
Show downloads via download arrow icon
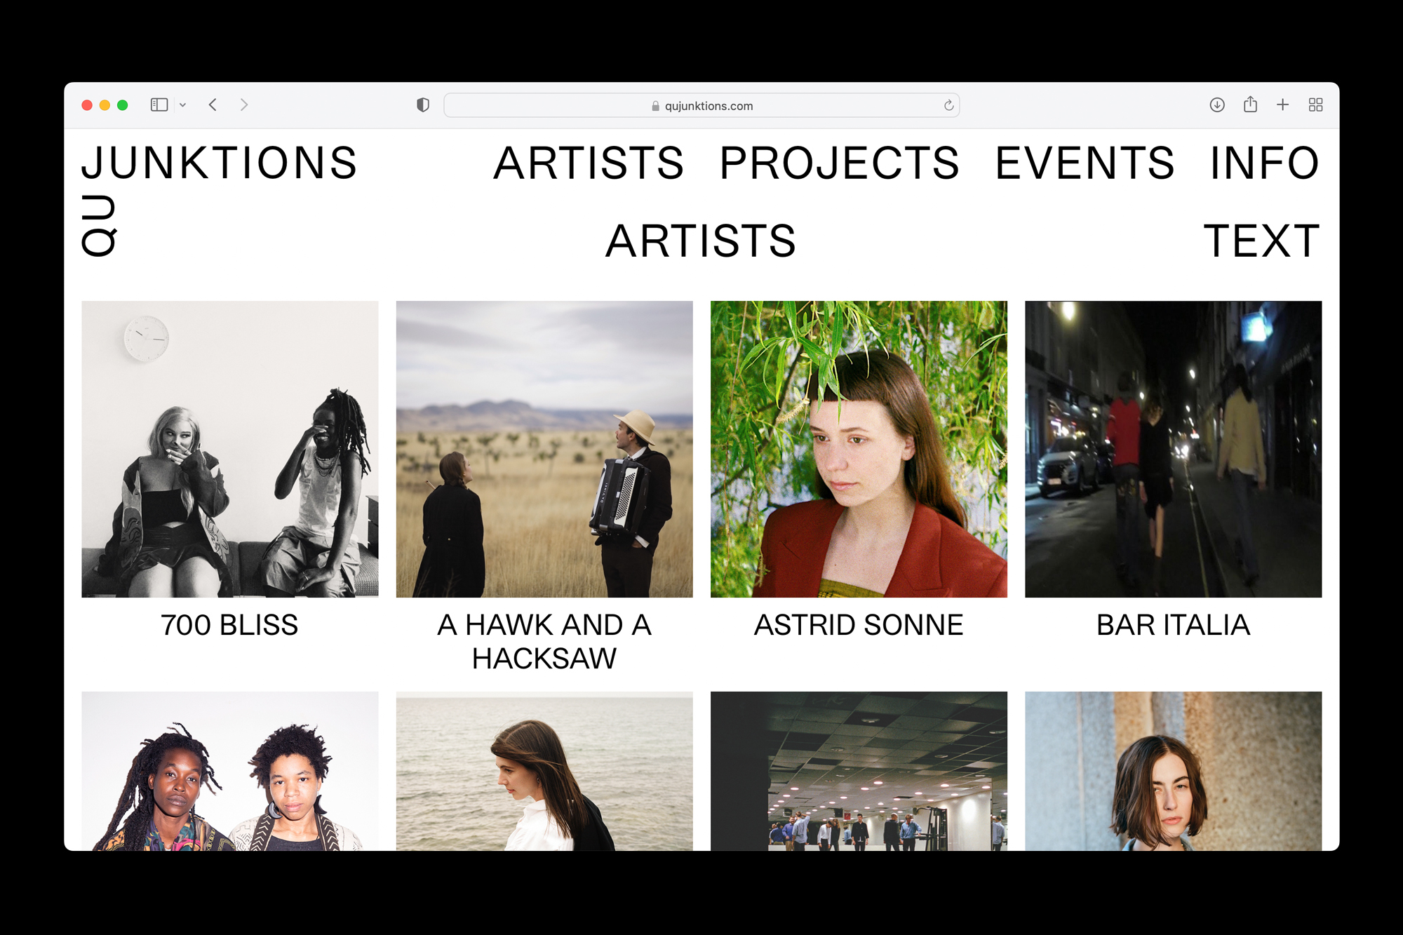1217,105
